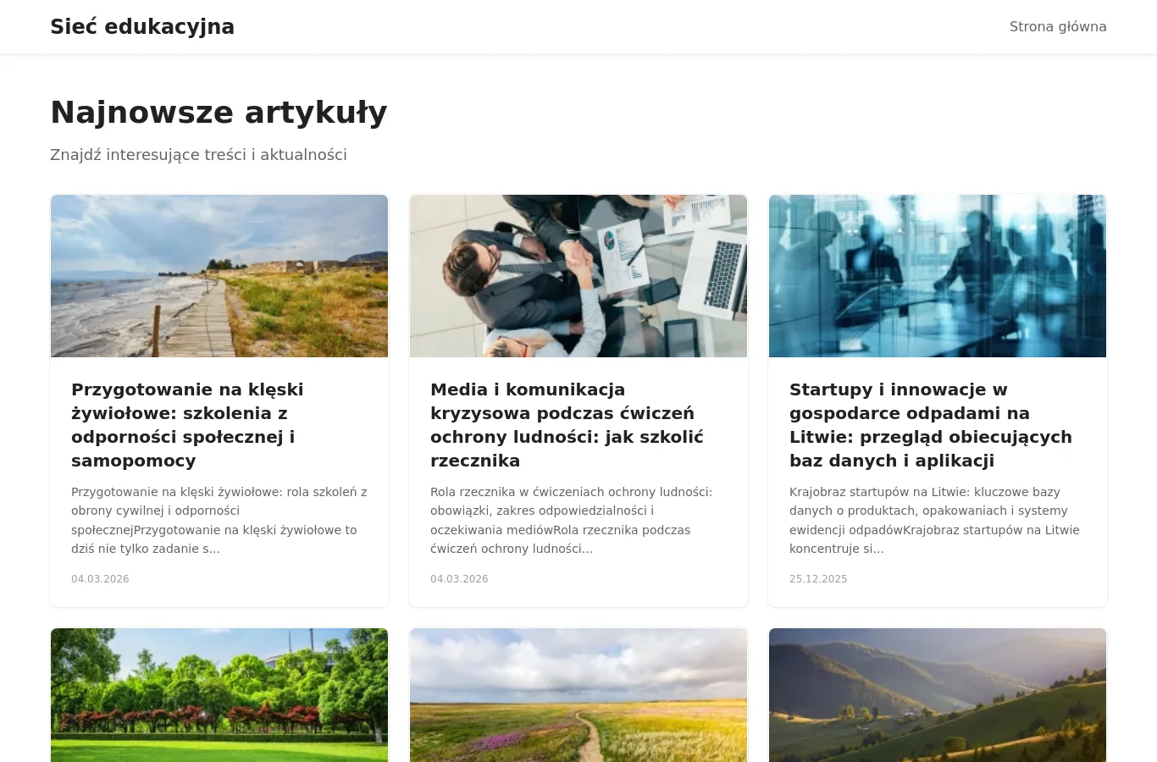
Task: Open the Sieć edukacyjna site logo link
Action: (x=142, y=27)
